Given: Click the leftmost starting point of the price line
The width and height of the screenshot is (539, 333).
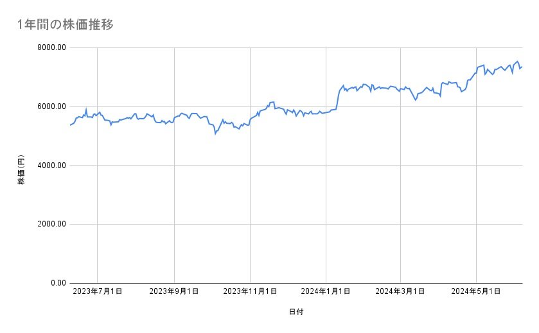Looking at the screenshot, I should coord(70,125).
